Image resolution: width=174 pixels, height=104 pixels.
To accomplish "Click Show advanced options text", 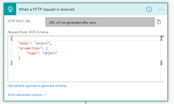I will [x=25, y=95].
